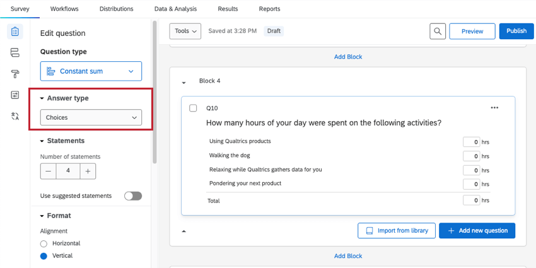Screen dimensions: 536x268
Task: Increase number of statements with plus button
Action: [88, 170]
